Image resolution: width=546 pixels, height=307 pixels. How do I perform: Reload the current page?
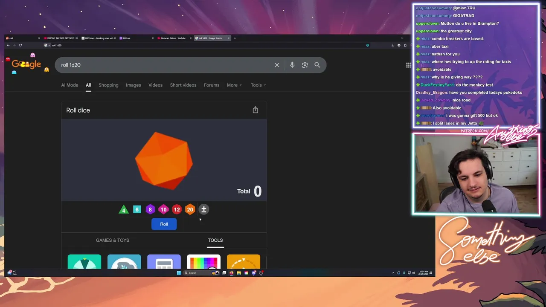click(x=20, y=45)
